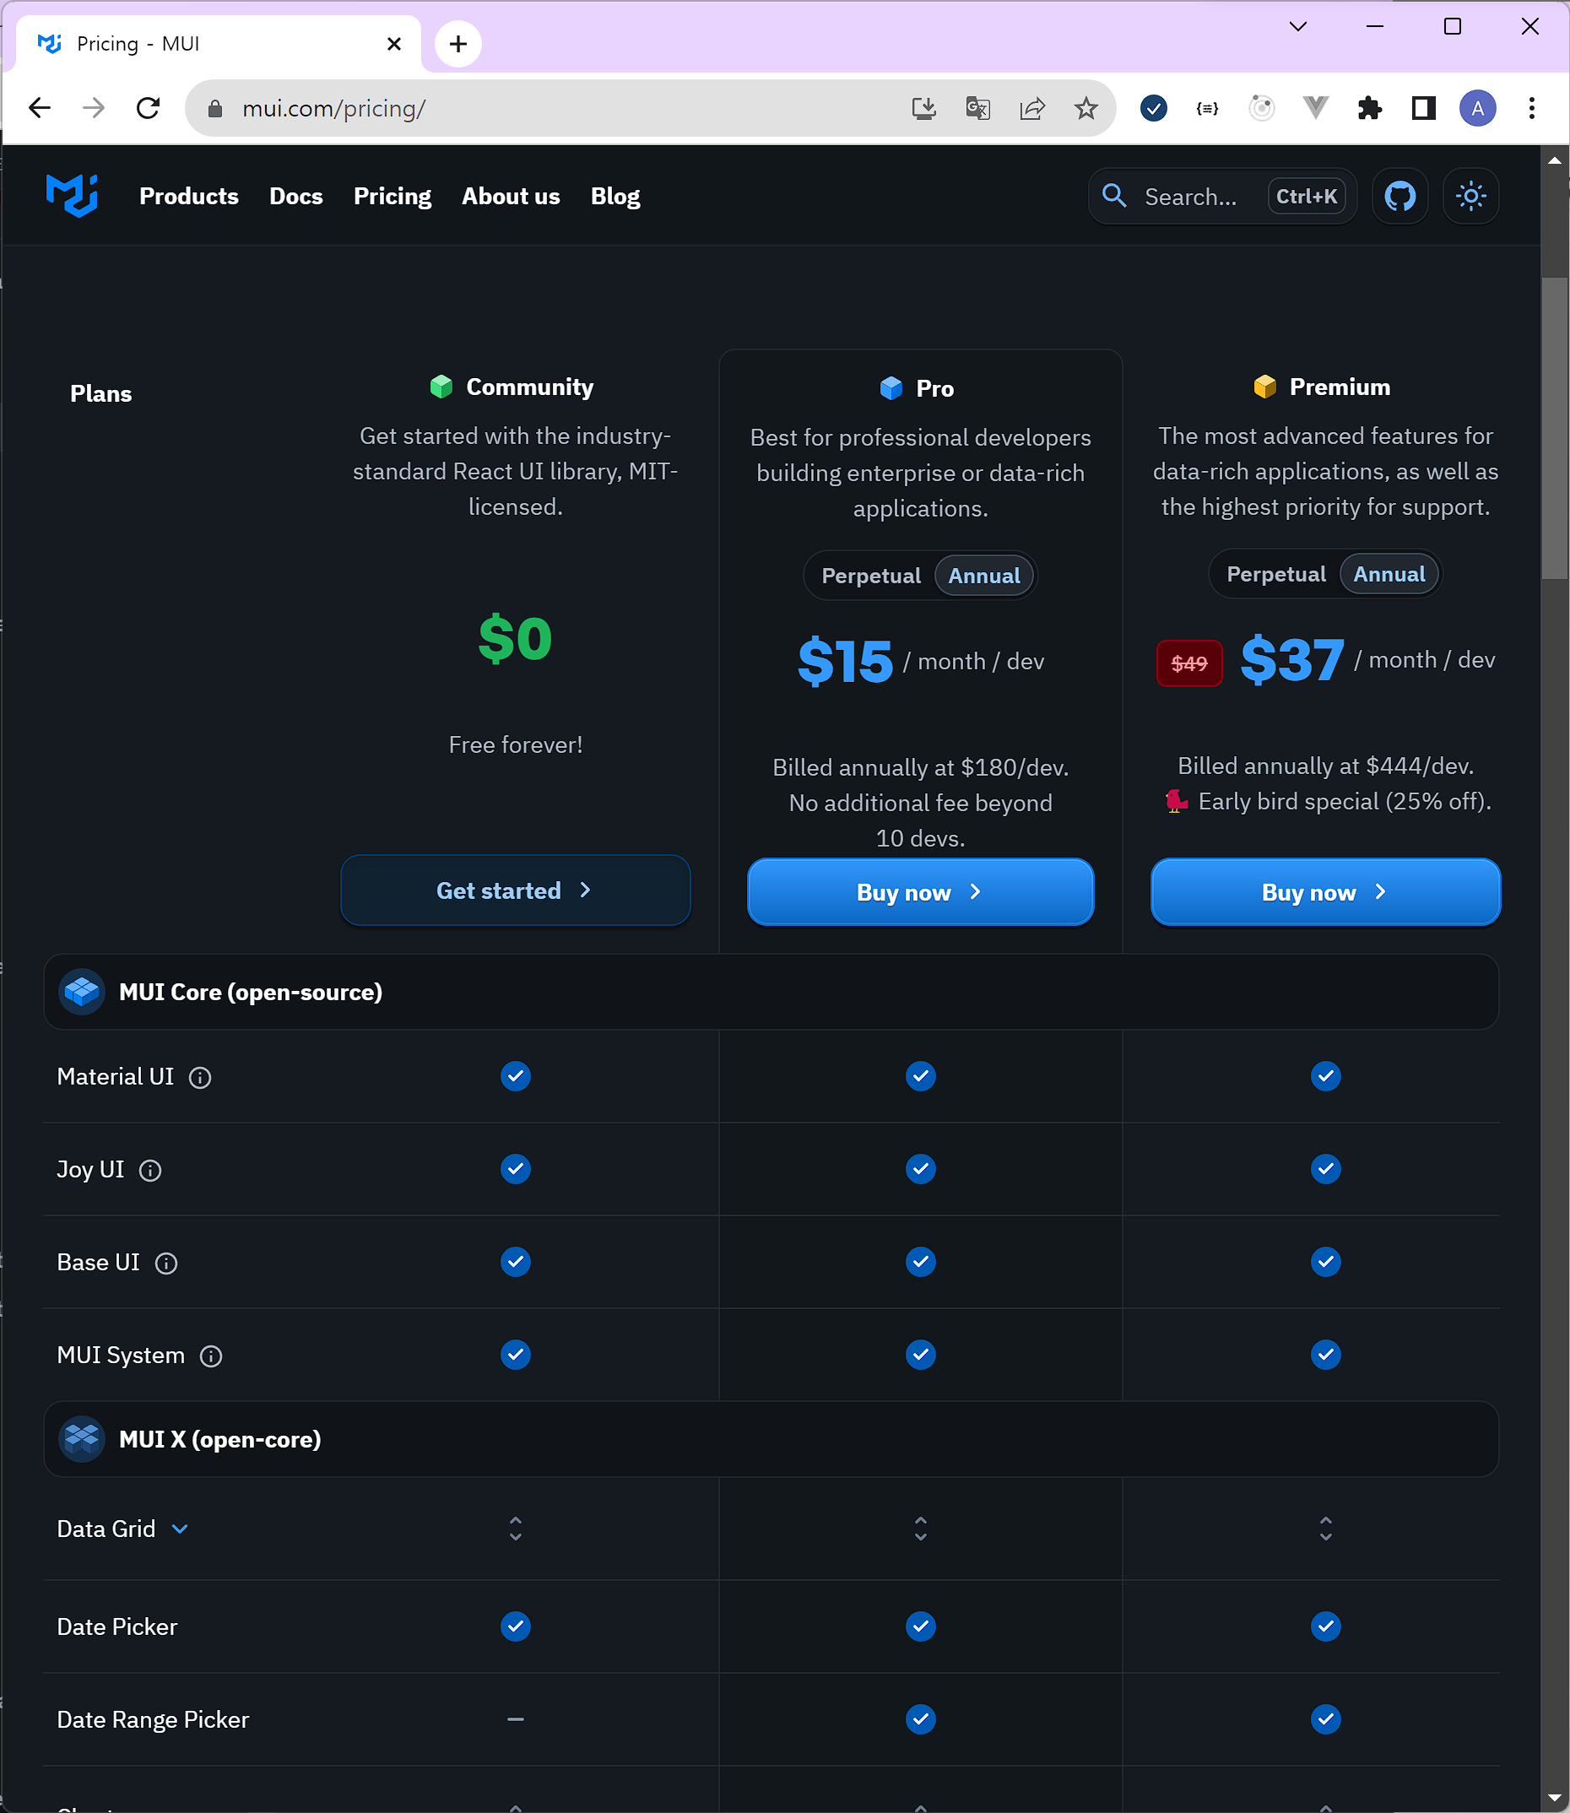Expand Data Grid details in Community column
Image resolution: width=1570 pixels, height=1813 pixels.
[515, 1529]
